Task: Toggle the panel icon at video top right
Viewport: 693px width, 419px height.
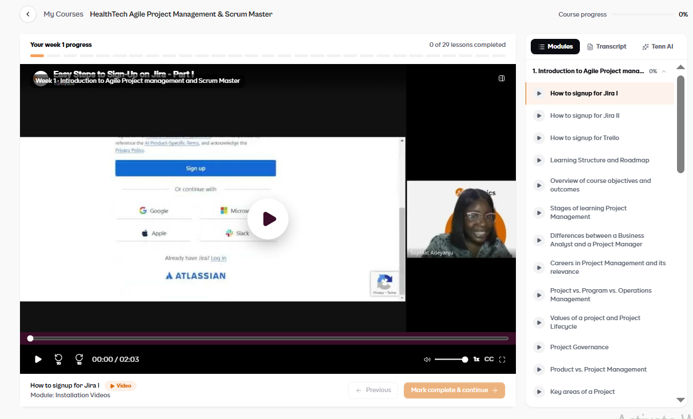Action: point(502,78)
